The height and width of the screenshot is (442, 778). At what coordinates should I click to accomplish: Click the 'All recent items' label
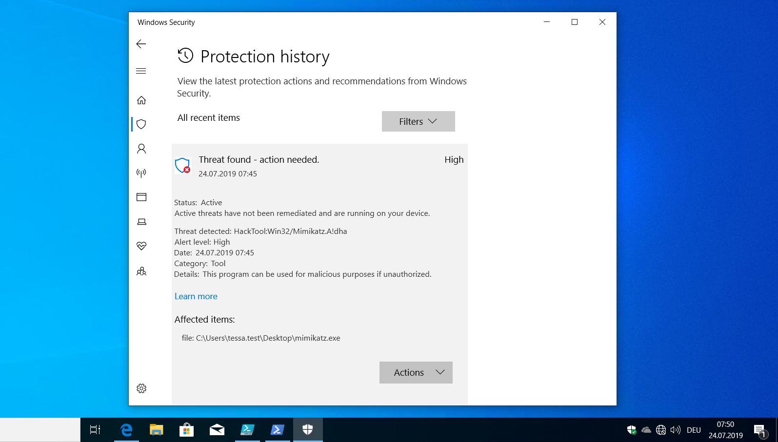coord(209,118)
